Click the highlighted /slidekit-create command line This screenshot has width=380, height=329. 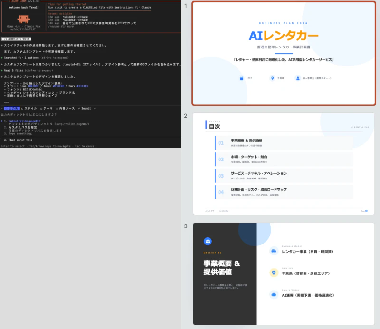(x=16, y=39)
